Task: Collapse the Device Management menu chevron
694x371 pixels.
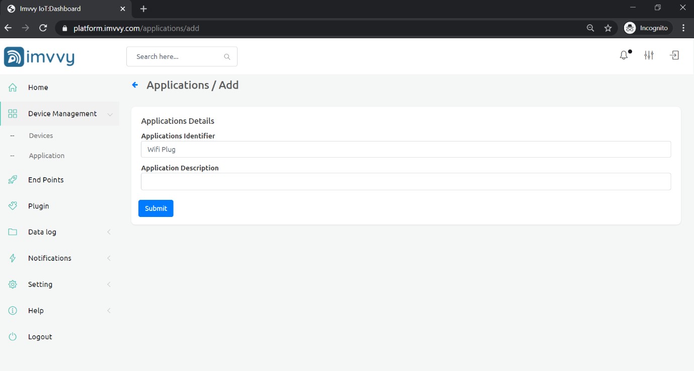Action: pos(110,114)
